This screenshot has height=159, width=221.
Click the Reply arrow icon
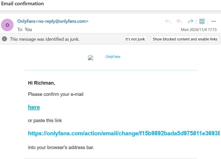pos(168,21)
